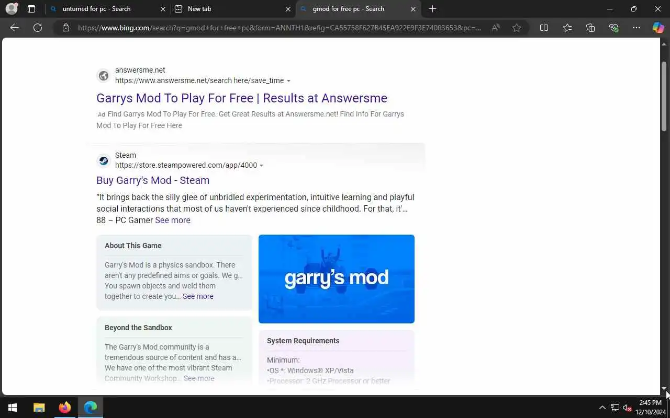This screenshot has width=670, height=418.
Task: Click the address bar URL field
Action: point(279,28)
